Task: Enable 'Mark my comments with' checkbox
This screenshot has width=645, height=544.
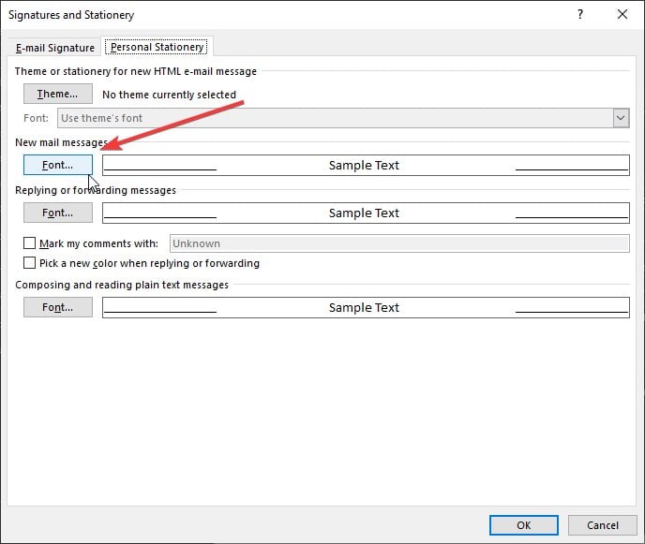Action: [31, 243]
